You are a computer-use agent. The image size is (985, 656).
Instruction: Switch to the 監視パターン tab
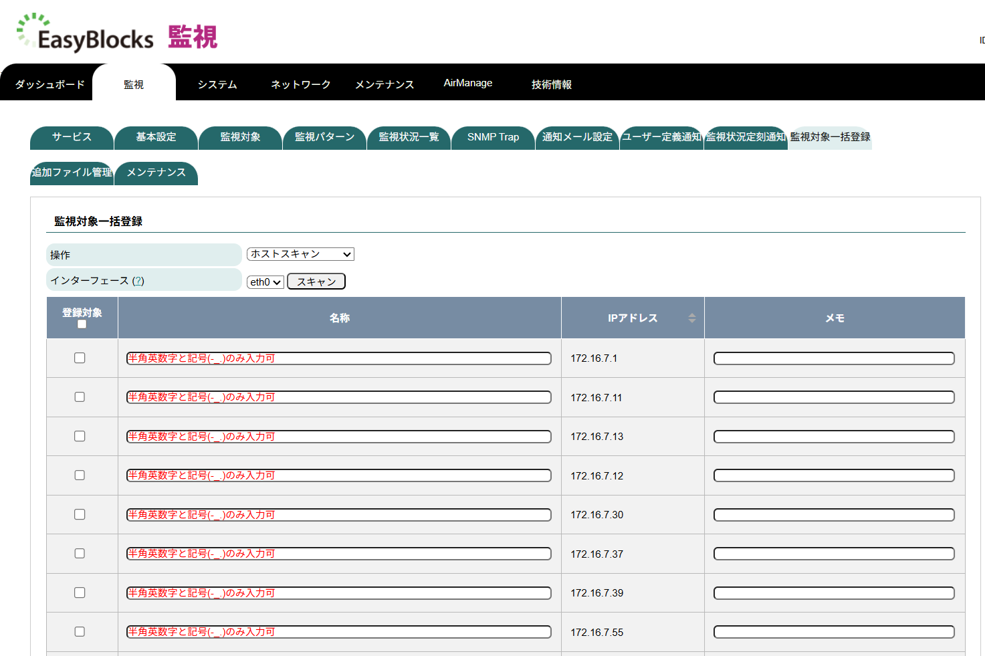(324, 138)
